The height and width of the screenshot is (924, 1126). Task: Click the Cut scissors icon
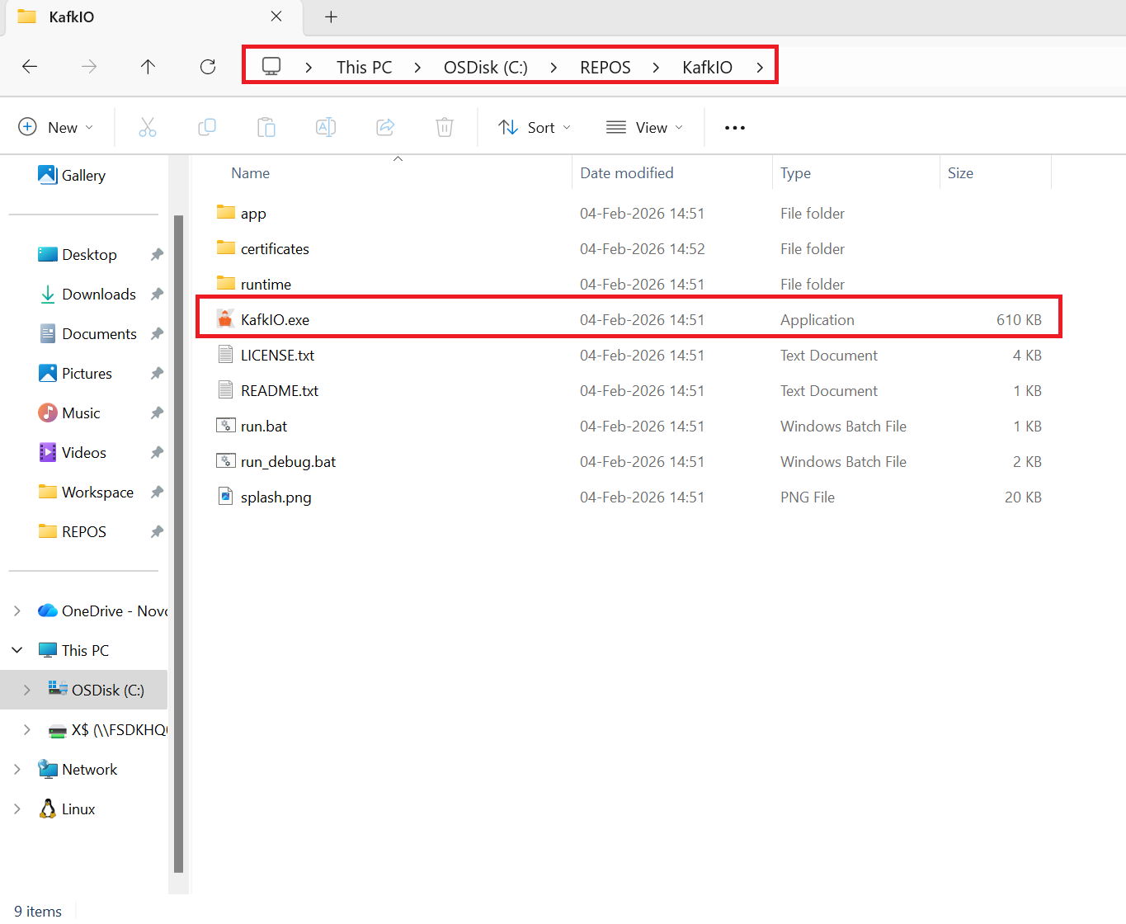pos(148,127)
